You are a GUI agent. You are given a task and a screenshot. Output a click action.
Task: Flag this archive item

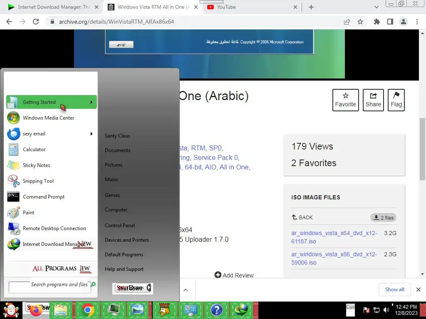point(396,100)
